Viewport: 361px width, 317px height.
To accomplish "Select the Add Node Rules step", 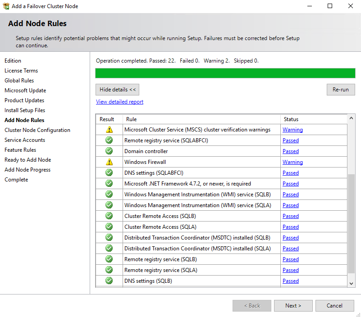I will tap(24, 120).
